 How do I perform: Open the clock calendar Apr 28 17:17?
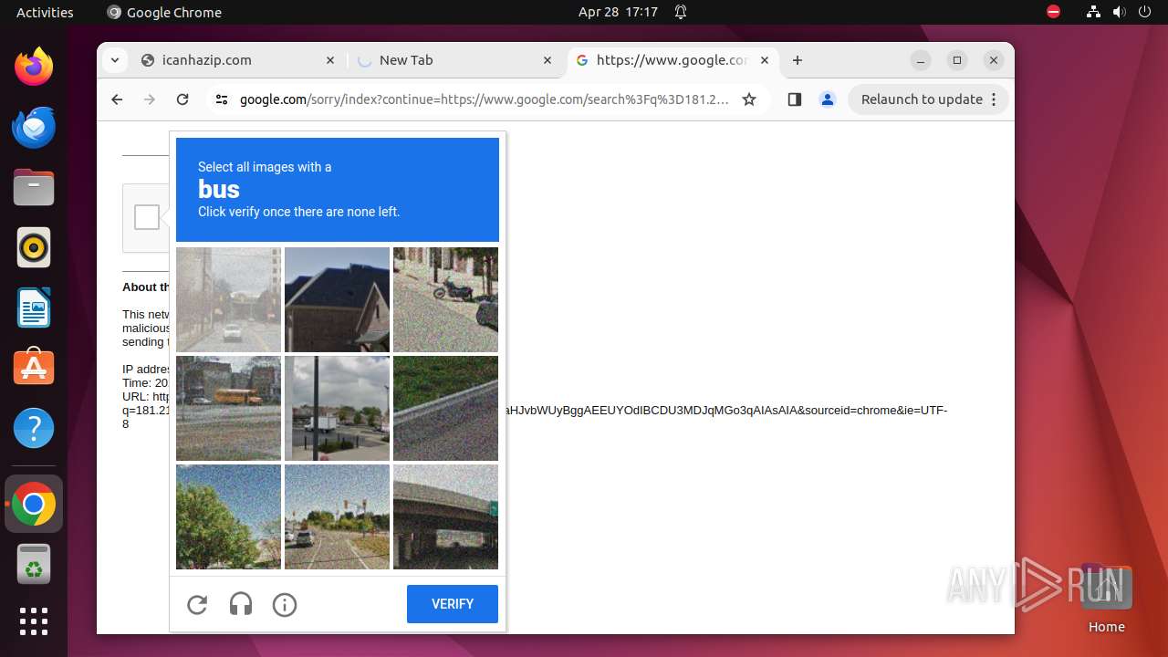tap(618, 12)
